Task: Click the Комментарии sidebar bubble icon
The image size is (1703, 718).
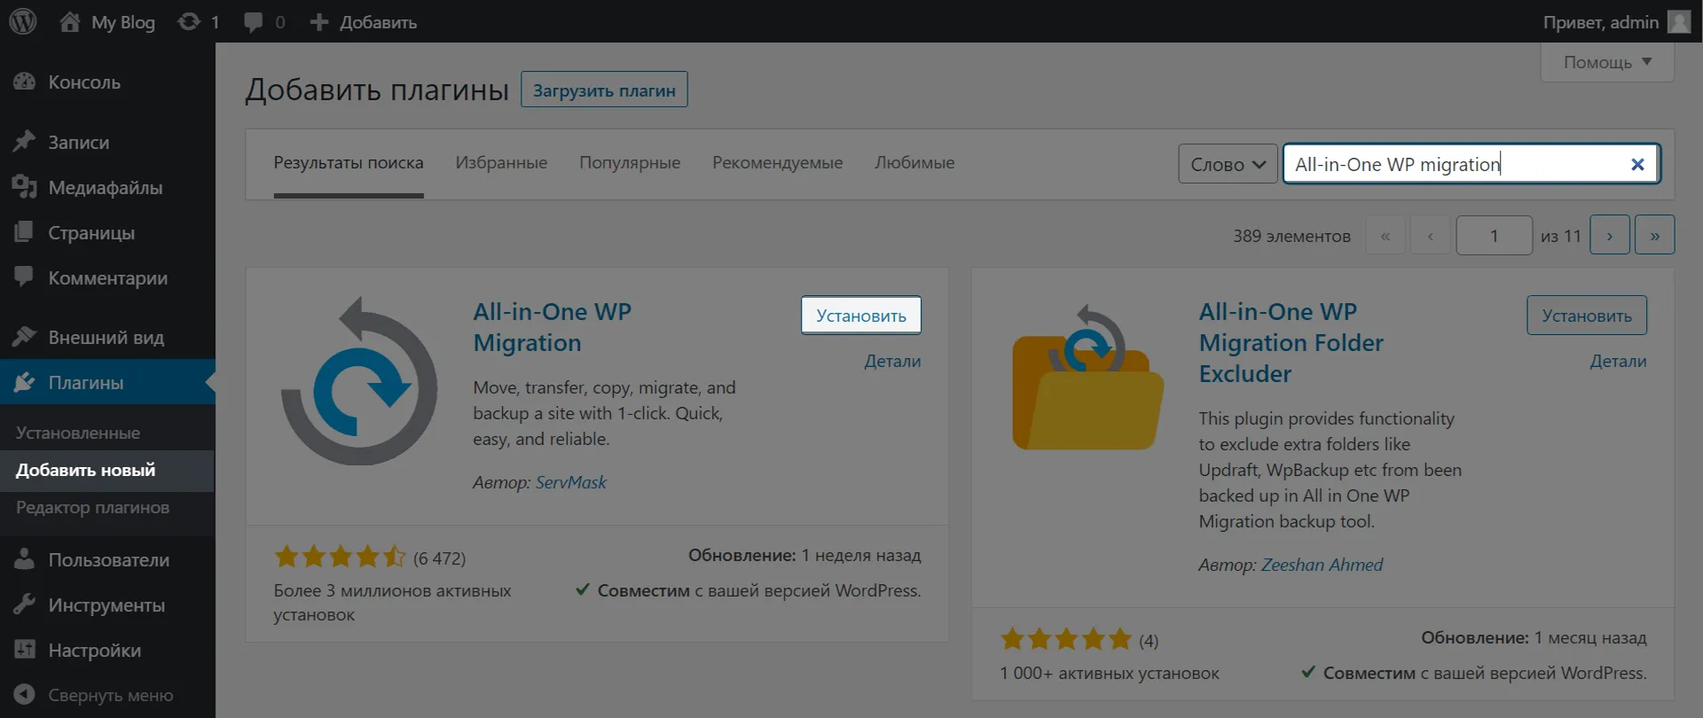Action: point(25,277)
